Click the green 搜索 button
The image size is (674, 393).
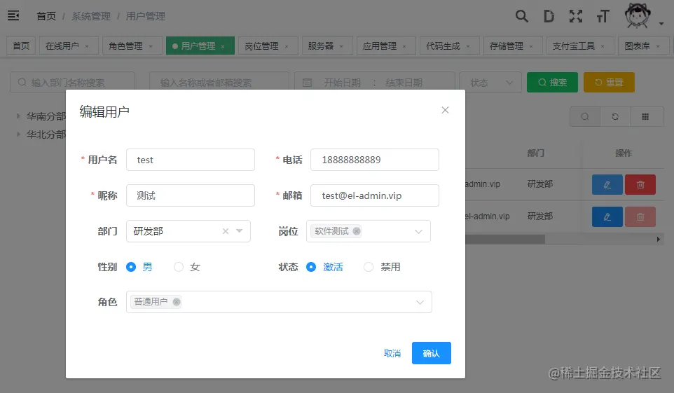point(552,82)
